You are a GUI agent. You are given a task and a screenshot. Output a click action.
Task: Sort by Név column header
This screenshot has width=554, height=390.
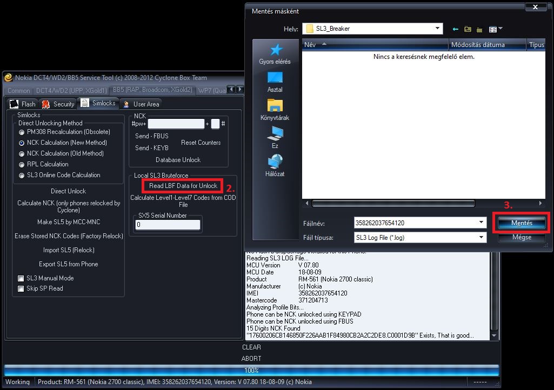(375, 44)
